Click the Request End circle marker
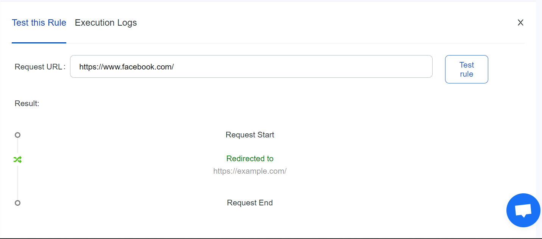 pos(17,203)
